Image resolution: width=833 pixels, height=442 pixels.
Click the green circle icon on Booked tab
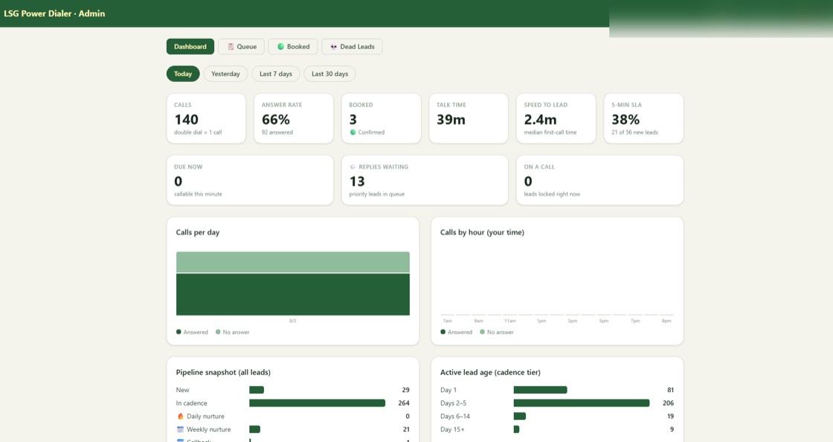[280, 47]
